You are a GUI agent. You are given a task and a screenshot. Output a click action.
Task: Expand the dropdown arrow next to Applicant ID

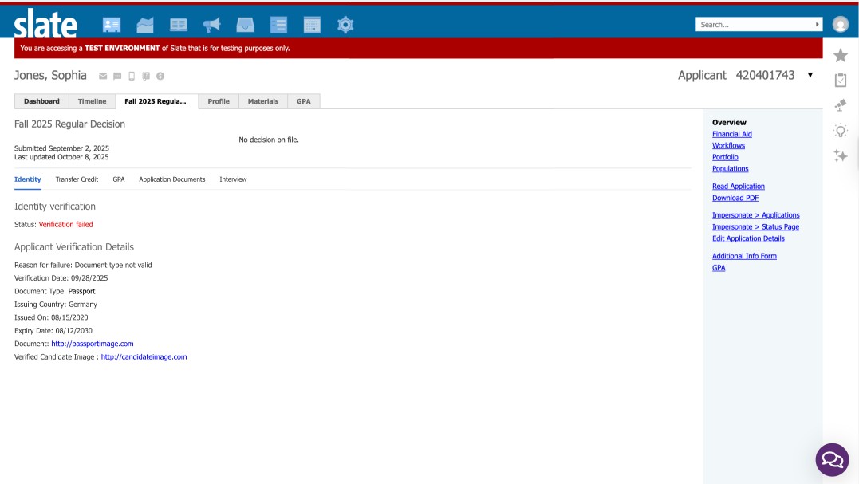[810, 75]
